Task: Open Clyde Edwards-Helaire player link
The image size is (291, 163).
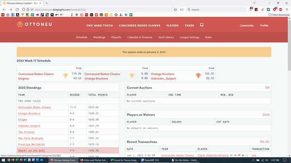Action: pos(213,155)
